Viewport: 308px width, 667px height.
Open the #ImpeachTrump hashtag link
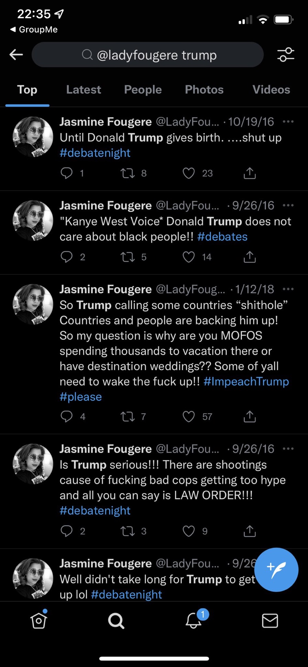click(x=246, y=381)
